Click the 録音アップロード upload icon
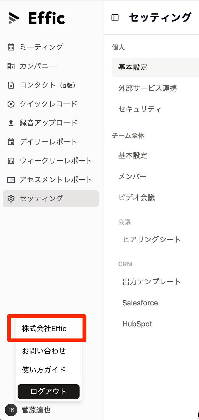The image size is (199, 420). 11,123
